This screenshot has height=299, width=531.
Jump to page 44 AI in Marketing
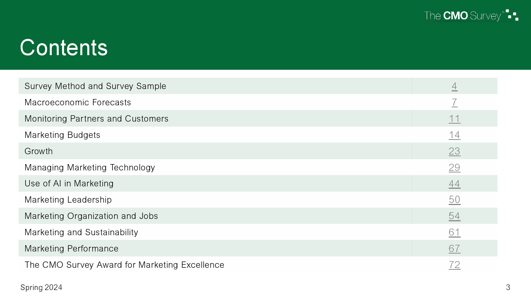454,184
